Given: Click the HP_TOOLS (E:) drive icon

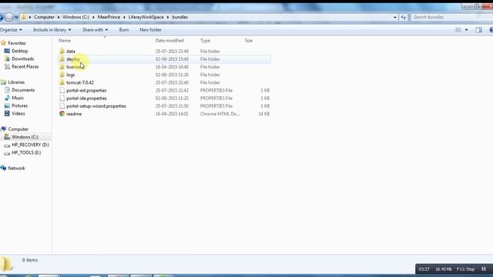Looking at the screenshot, I should point(7,153).
